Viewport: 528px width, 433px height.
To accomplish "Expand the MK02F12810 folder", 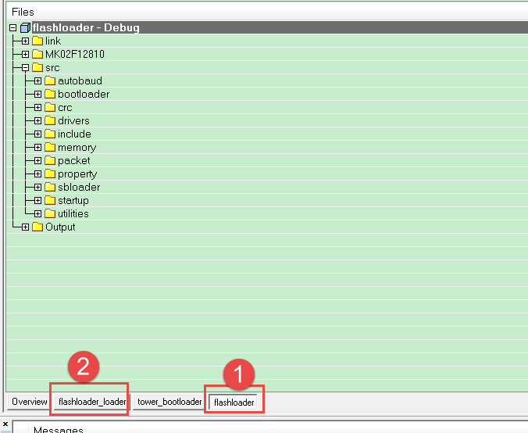I will [25, 54].
